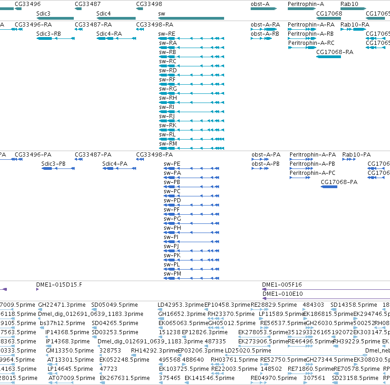The height and width of the screenshot is (385, 390).
Task: Open EST RH14292.3prime
Action: tap(134, 355)
